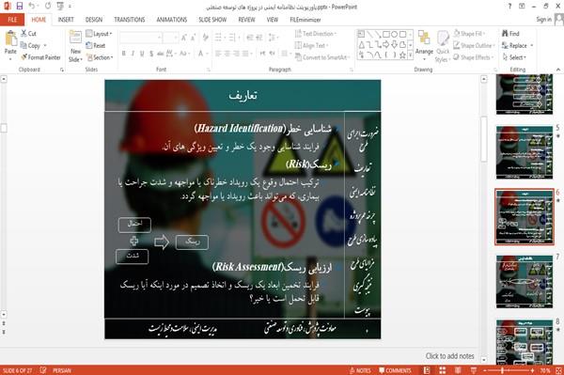Click COMMENTS button in status bar
564x375 pixels.
click(x=395, y=370)
